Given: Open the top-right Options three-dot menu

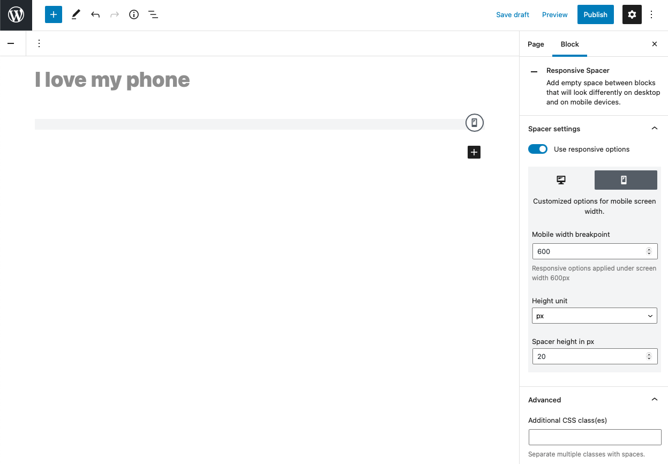Looking at the screenshot, I should pos(651,14).
